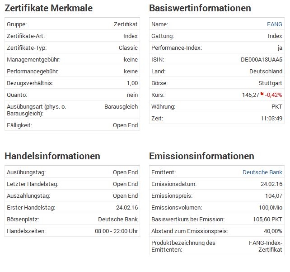Click the Emissionsdatum value 24.02.16

(x=271, y=184)
